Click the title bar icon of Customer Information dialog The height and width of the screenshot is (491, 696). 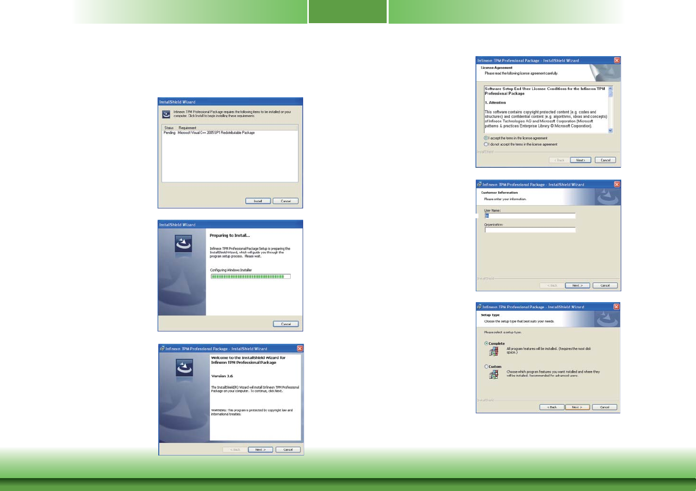tap(479, 184)
